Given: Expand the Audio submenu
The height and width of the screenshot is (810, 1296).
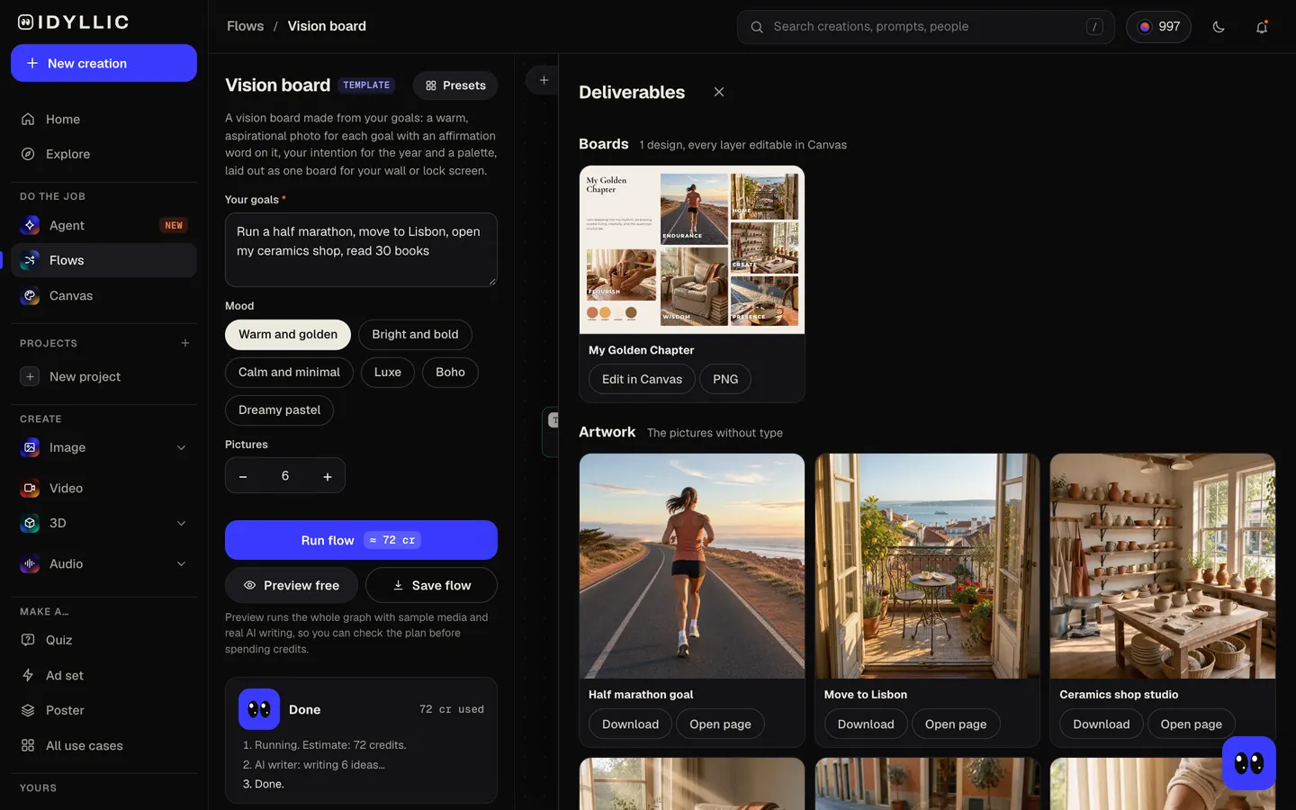Looking at the screenshot, I should [181, 563].
